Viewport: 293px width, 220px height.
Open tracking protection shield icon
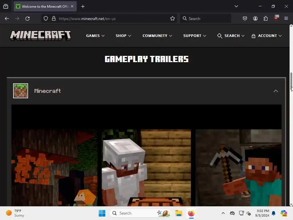click(46, 19)
